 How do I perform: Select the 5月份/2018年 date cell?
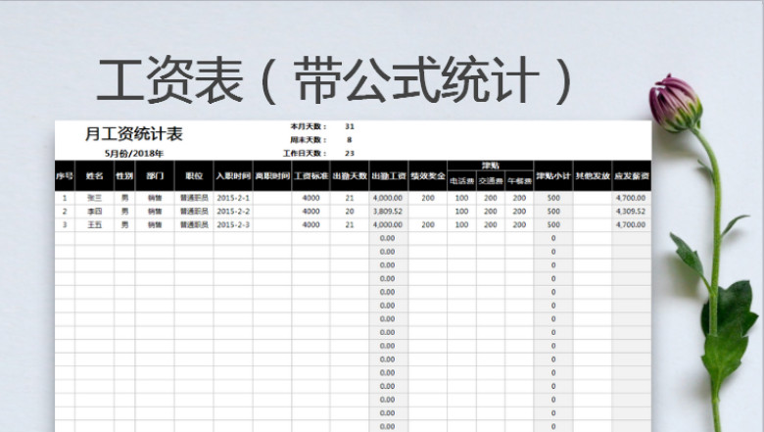(134, 154)
